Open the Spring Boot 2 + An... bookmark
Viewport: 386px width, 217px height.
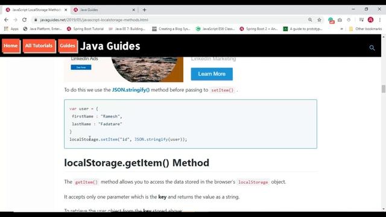point(259,29)
